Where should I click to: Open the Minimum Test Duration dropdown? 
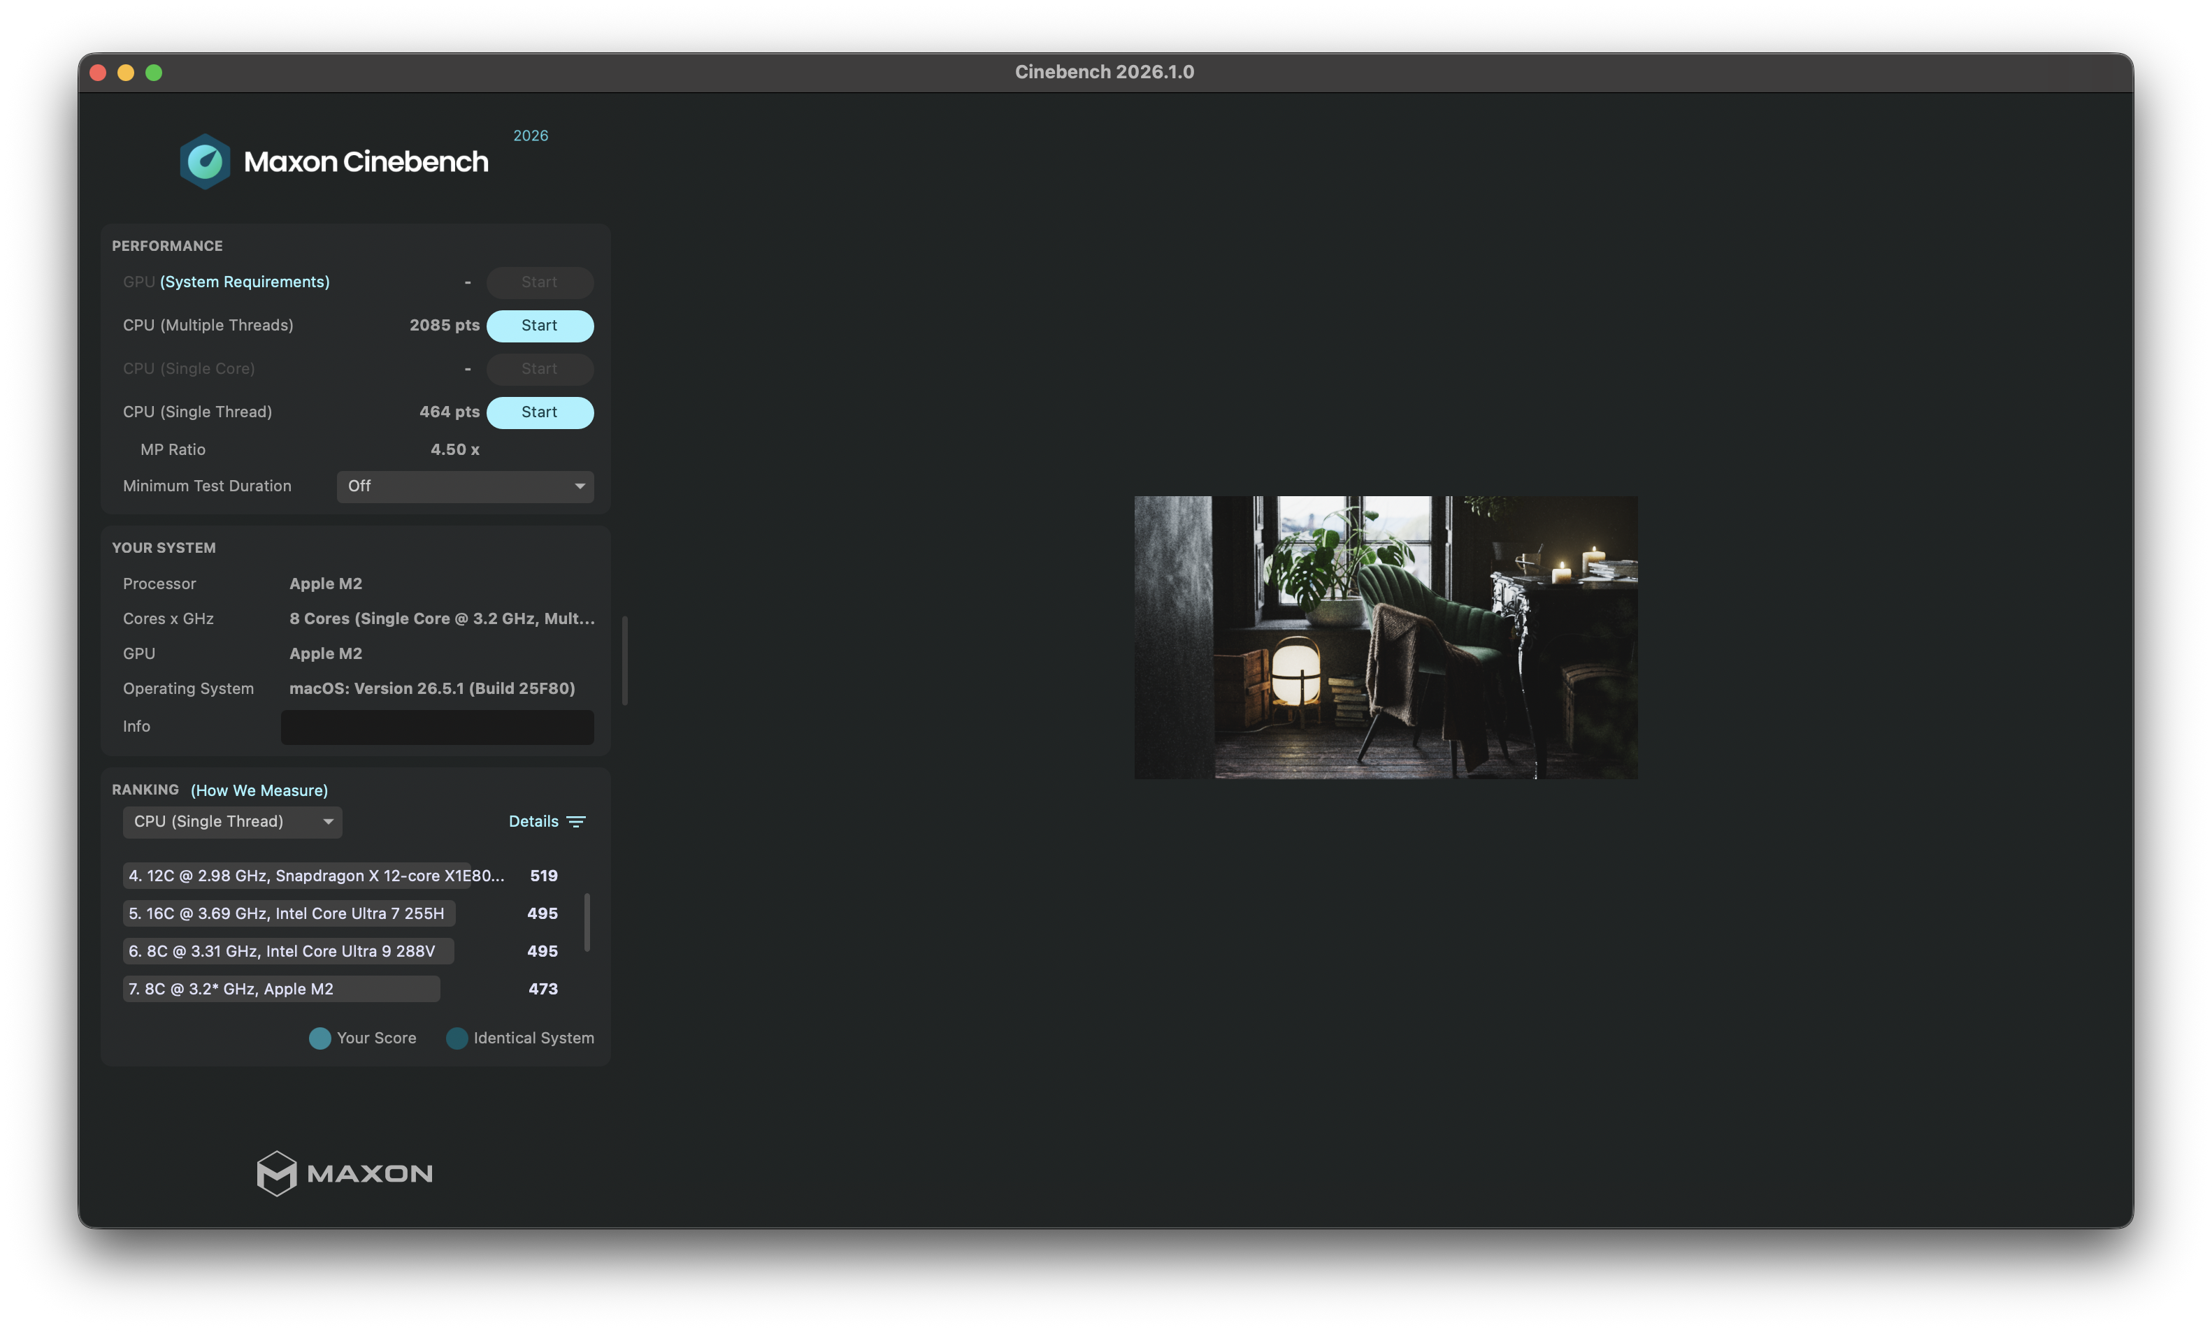(x=465, y=486)
